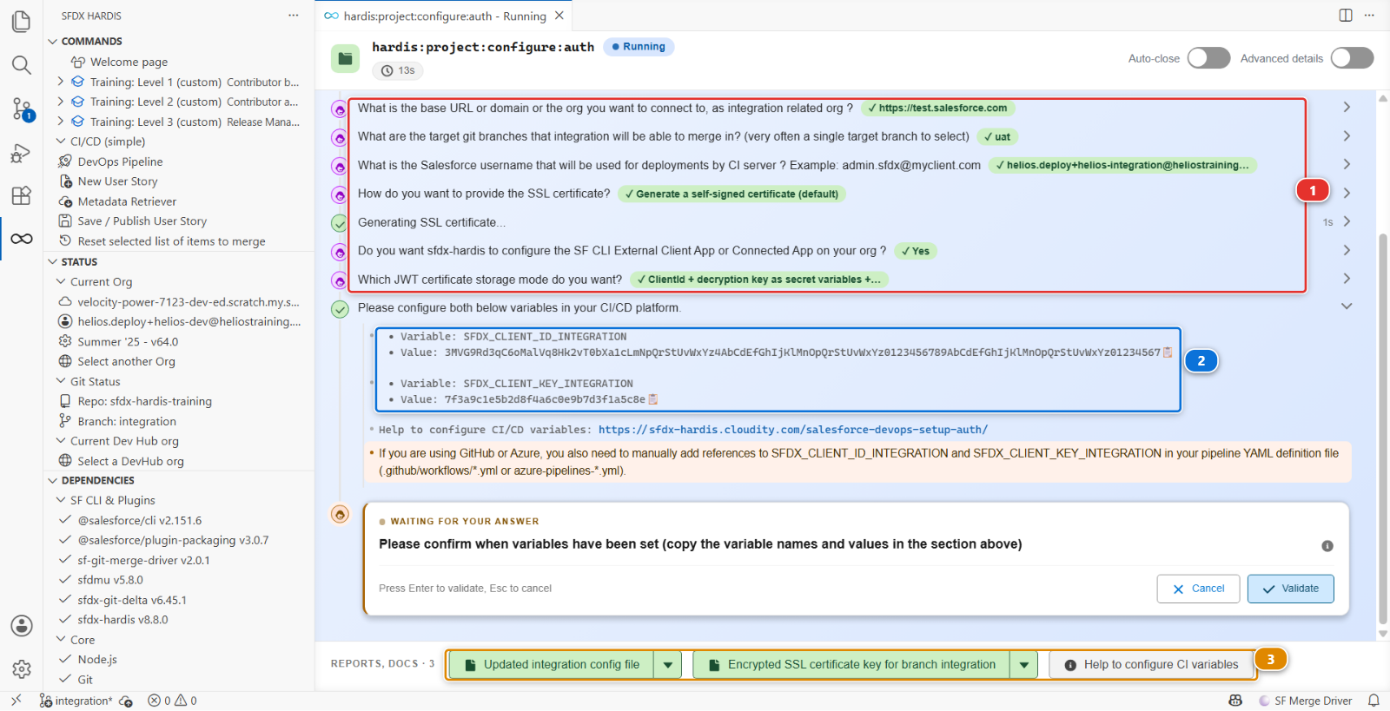Copy the SFDX_CLIENT_ID_INTEGRATION value

click(x=1168, y=352)
